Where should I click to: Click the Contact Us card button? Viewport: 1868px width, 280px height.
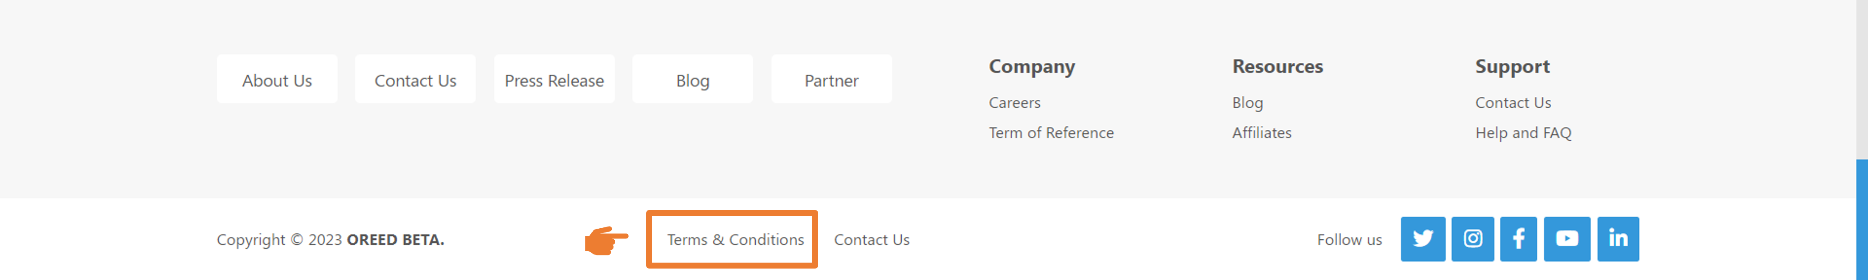(416, 79)
